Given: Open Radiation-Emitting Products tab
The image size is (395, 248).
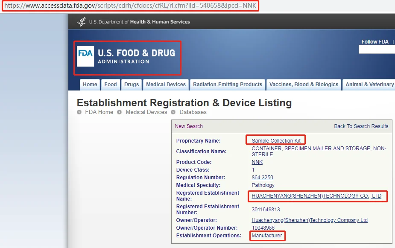Looking at the screenshot, I should [x=228, y=85].
